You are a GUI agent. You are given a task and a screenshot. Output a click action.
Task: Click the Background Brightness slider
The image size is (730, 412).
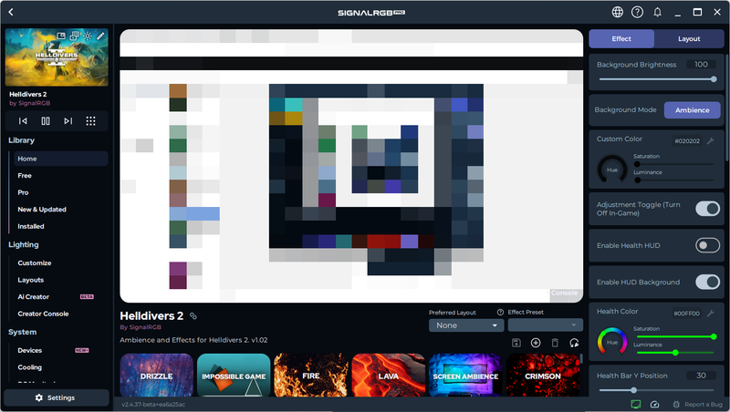pos(655,80)
